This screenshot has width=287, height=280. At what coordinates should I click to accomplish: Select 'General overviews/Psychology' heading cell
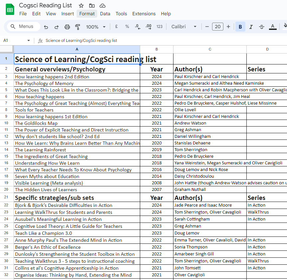[77, 69]
